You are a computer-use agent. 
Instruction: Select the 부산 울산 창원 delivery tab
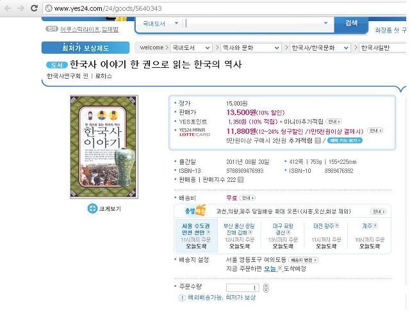(x=239, y=236)
